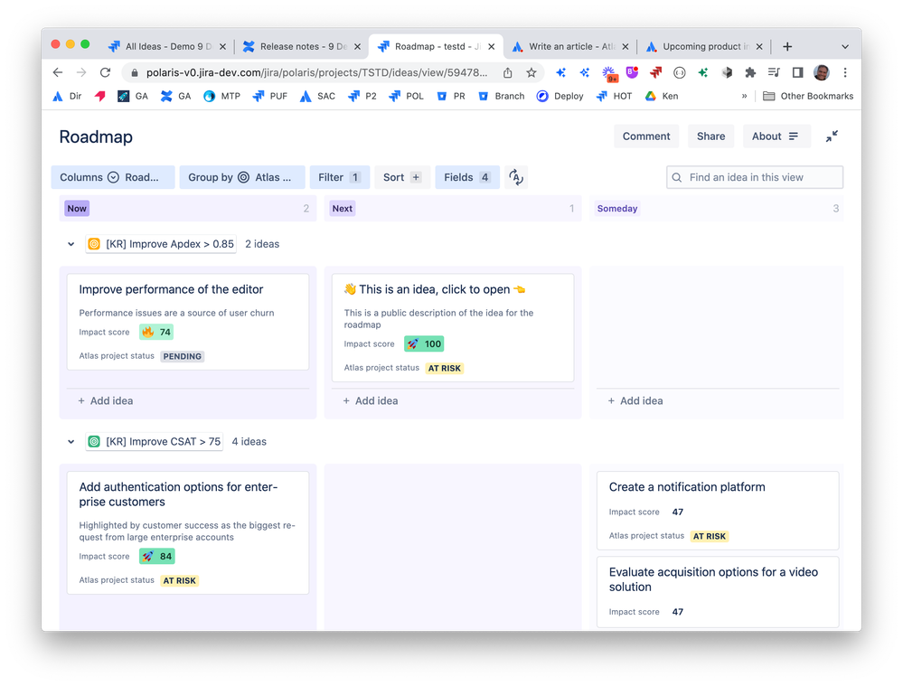
Task: Click the browser address bar URL
Action: point(316,72)
